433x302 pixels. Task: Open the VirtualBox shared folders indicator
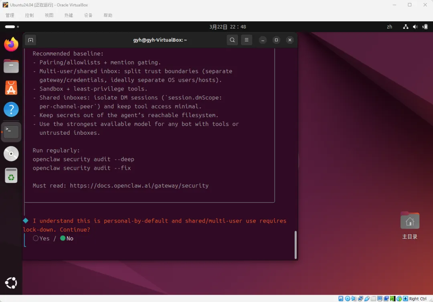pyautogui.click(x=373, y=298)
